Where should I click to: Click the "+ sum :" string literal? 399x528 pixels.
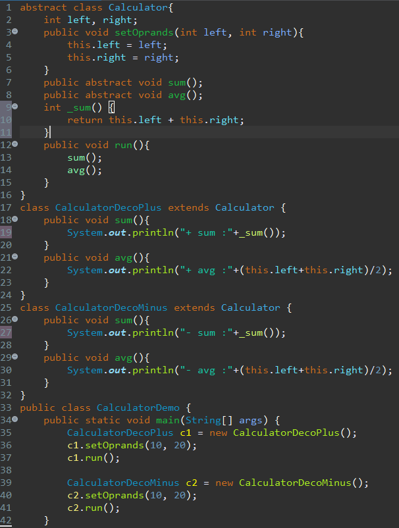click(x=206, y=232)
